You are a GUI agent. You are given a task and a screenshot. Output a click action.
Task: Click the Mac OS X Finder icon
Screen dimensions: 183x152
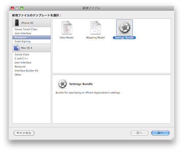[17, 48]
